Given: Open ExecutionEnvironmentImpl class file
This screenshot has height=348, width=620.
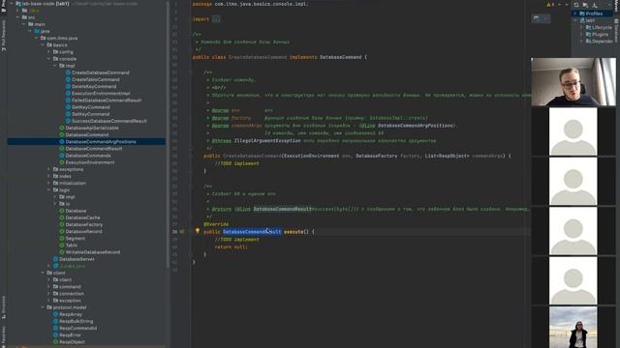Looking at the screenshot, I should (101, 93).
